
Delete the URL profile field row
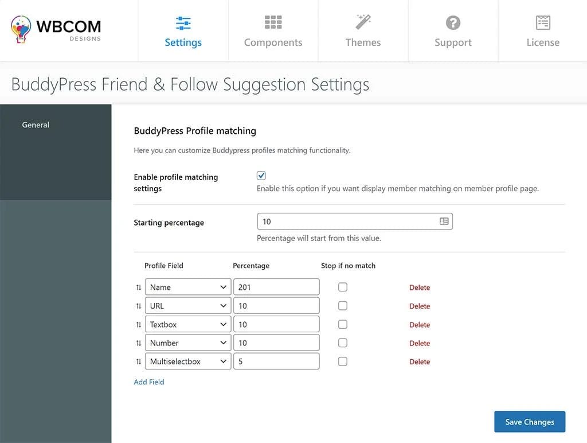coord(419,306)
